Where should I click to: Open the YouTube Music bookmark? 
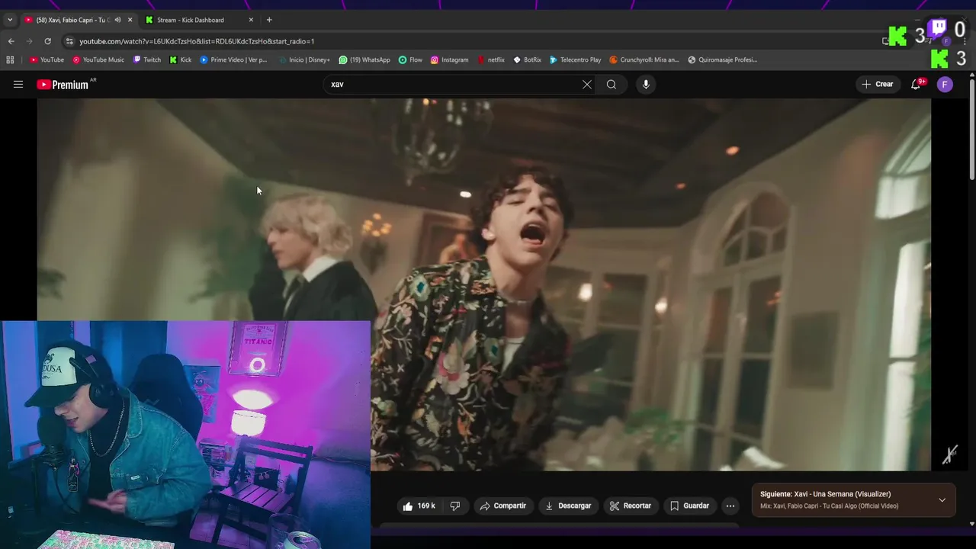(98, 59)
